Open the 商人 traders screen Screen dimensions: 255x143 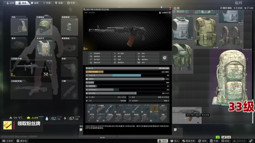point(174,141)
